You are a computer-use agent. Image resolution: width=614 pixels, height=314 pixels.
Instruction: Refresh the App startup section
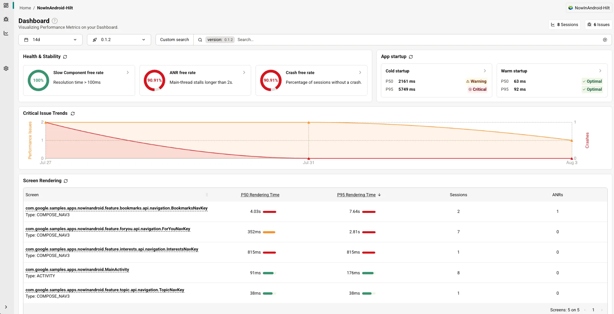point(411,57)
